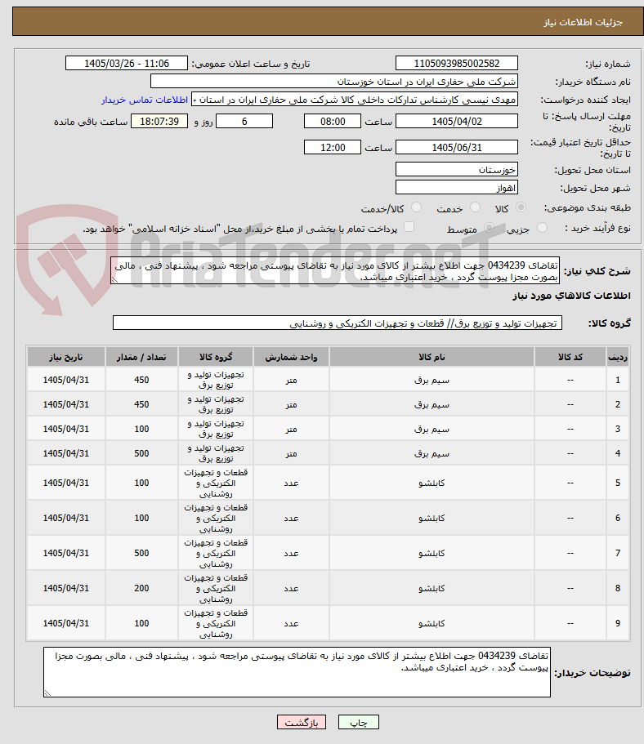
Task: Click quantity 500 in row 4
Action: point(141,453)
